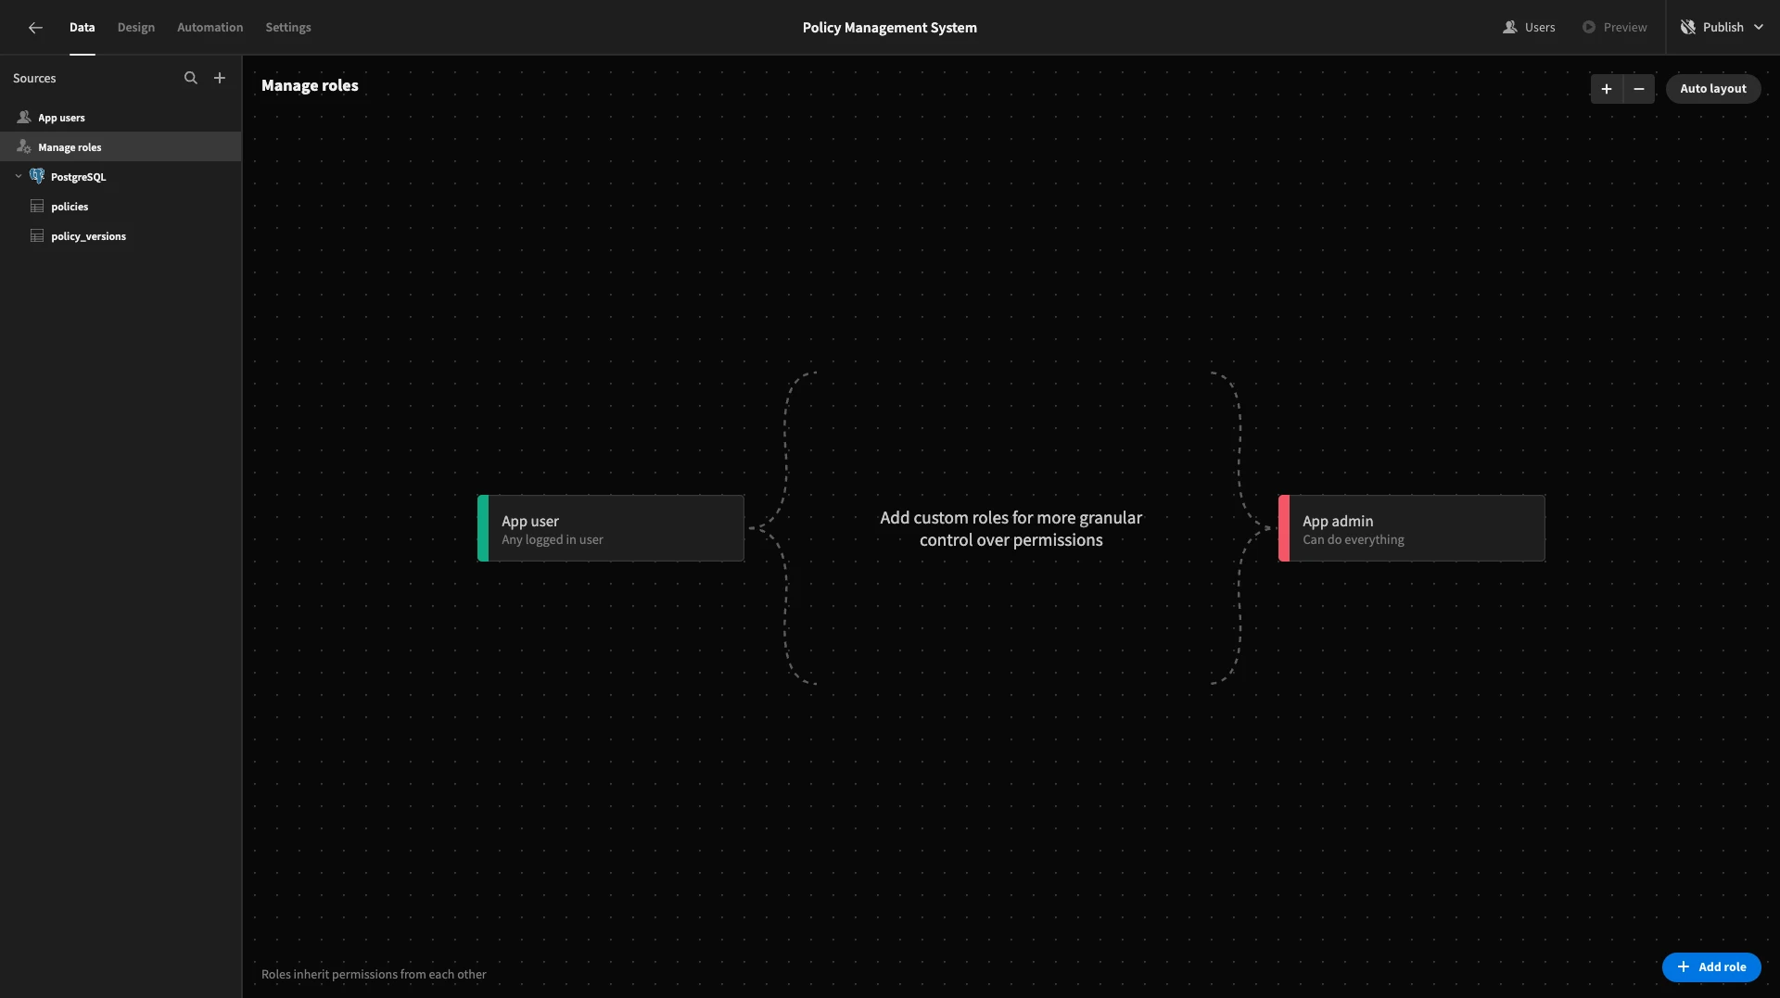Select the App user role node
The image size is (1780, 998).
click(x=611, y=528)
